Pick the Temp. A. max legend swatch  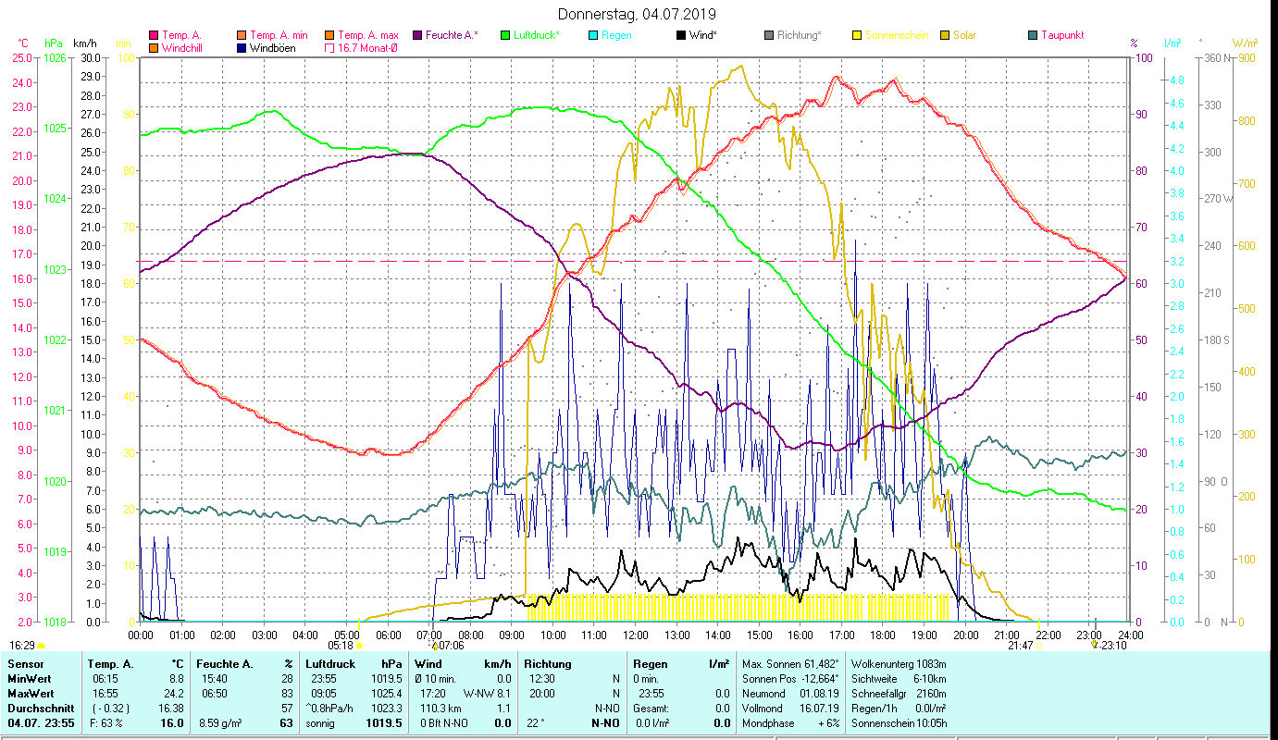tap(329, 35)
